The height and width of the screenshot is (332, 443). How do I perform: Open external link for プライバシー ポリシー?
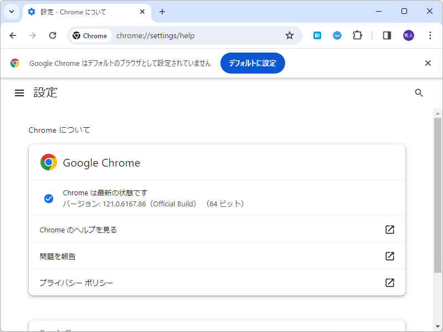pyautogui.click(x=389, y=283)
